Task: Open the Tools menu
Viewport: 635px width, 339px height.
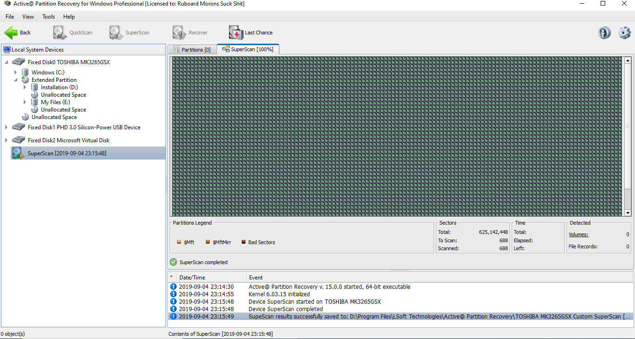Action: [48, 16]
